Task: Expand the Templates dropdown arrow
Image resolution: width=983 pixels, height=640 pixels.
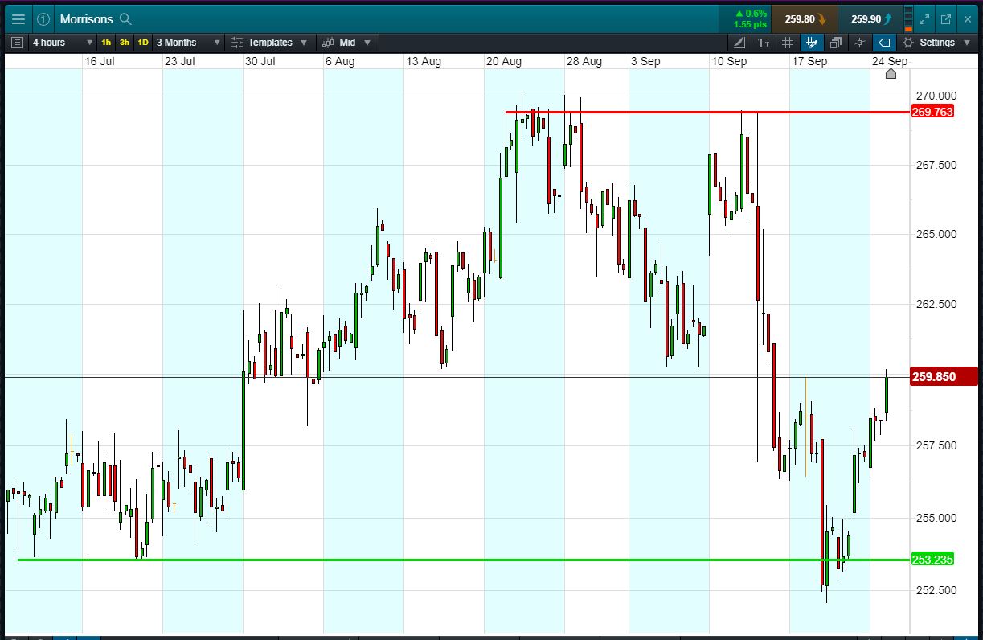Action: [303, 43]
